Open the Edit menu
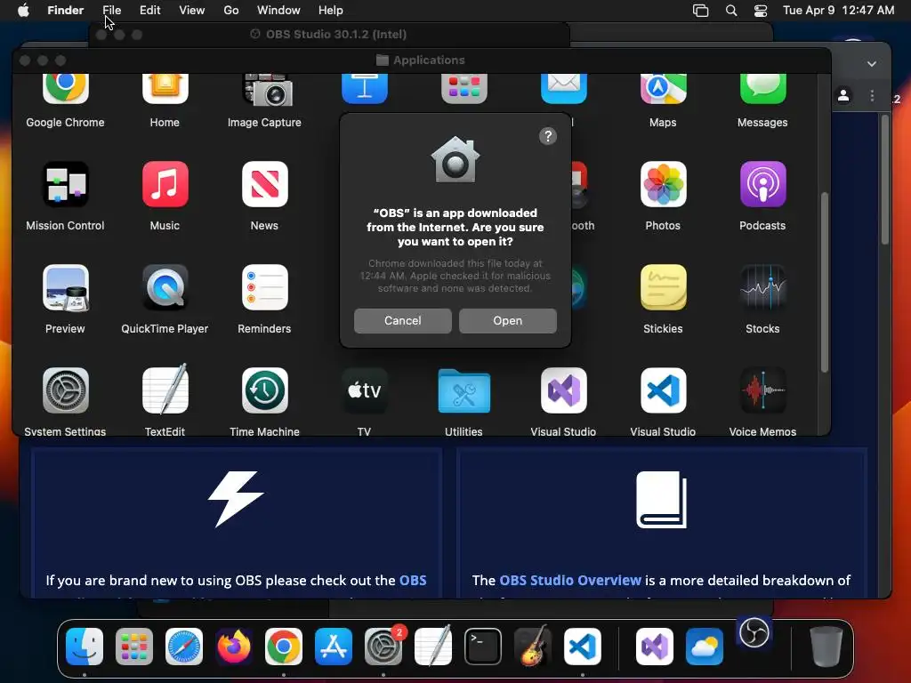This screenshot has height=683, width=911. [x=149, y=11]
